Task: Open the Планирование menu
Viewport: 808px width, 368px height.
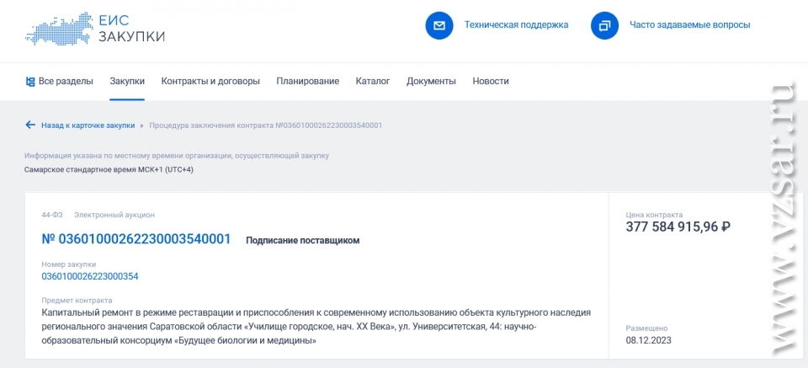Action: [307, 82]
